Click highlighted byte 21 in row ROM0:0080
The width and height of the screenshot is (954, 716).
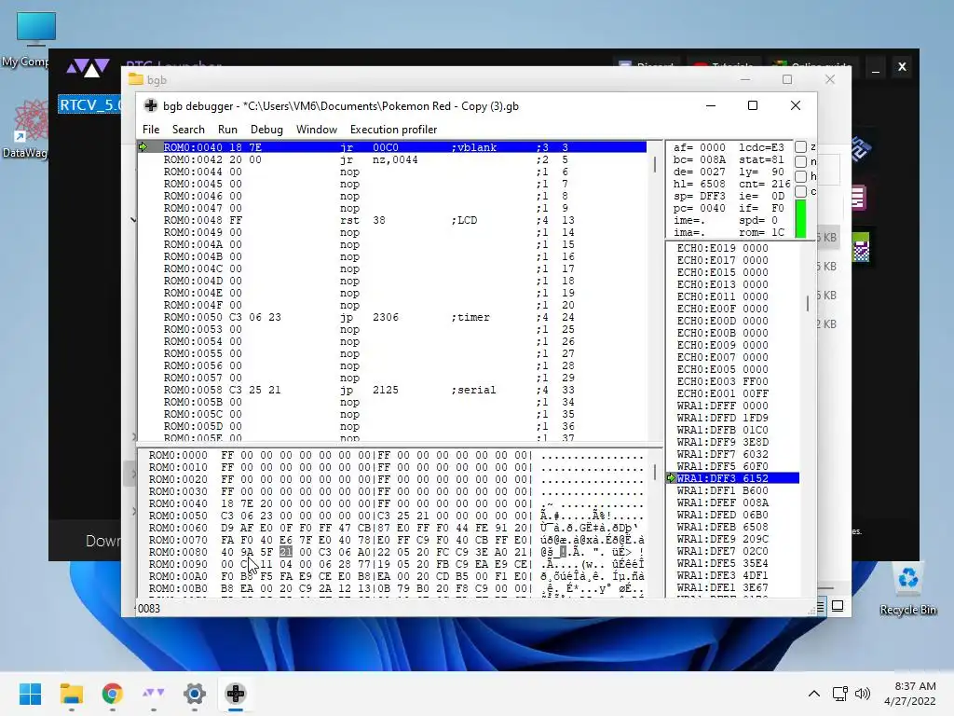click(x=286, y=552)
